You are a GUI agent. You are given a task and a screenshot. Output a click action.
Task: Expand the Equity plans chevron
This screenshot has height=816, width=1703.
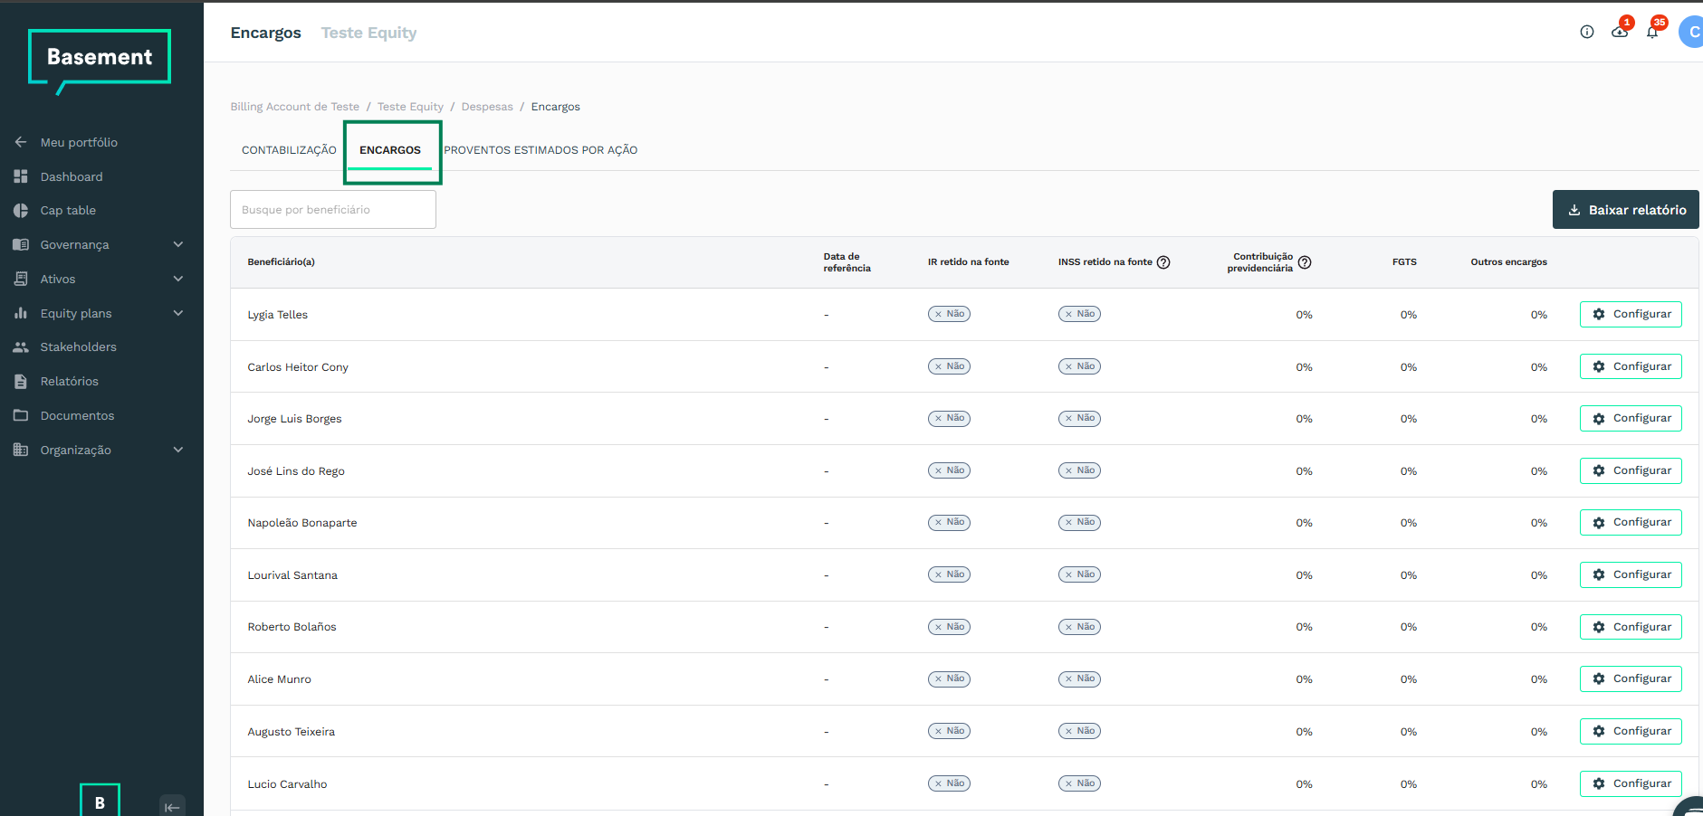178,313
